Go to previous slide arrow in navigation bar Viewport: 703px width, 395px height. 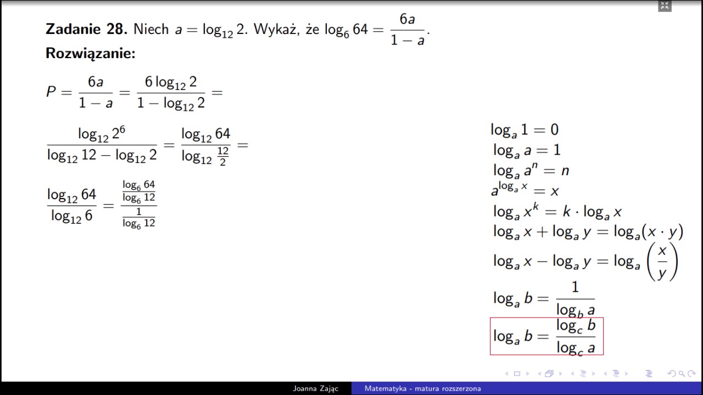coord(506,374)
